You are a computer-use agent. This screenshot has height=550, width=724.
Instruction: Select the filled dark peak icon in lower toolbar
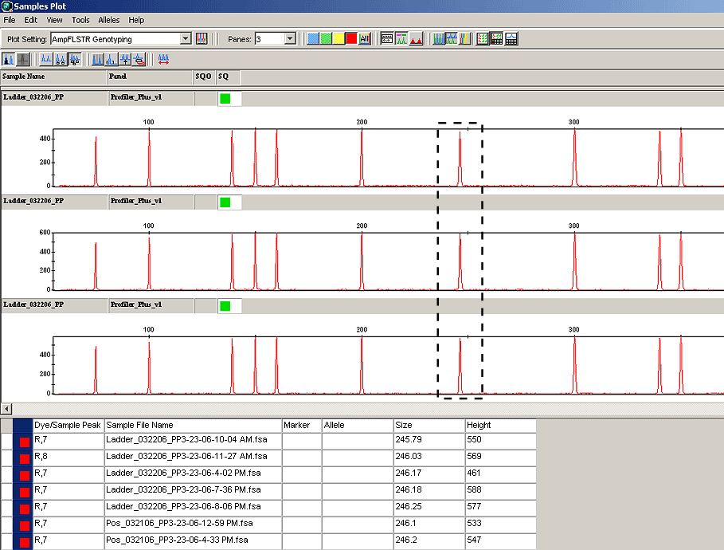click(9, 59)
